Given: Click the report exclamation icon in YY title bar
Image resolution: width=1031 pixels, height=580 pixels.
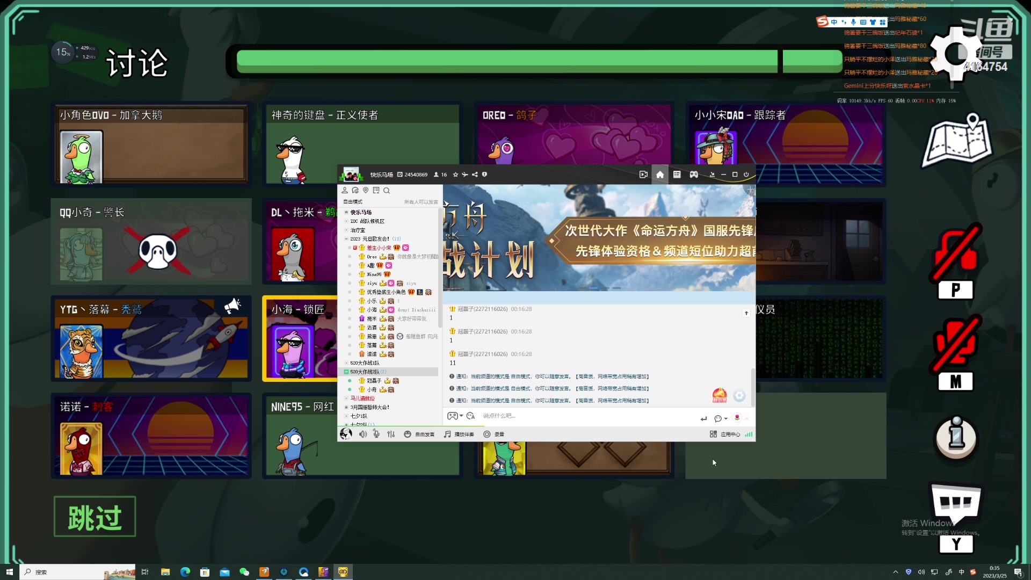Looking at the screenshot, I should tap(484, 175).
